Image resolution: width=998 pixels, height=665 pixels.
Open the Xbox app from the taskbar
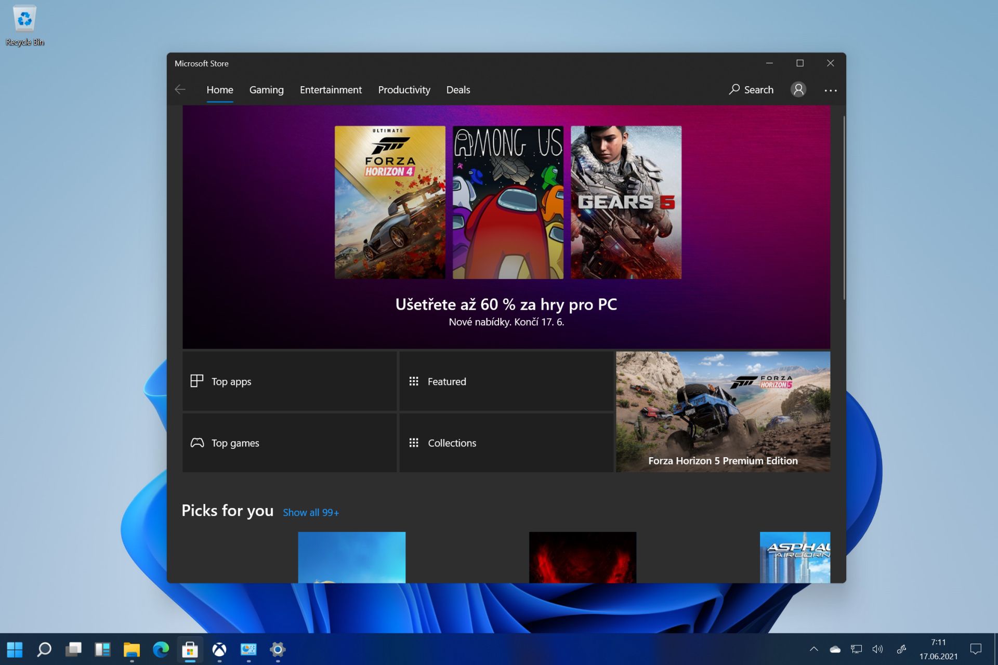click(x=219, y=649)
